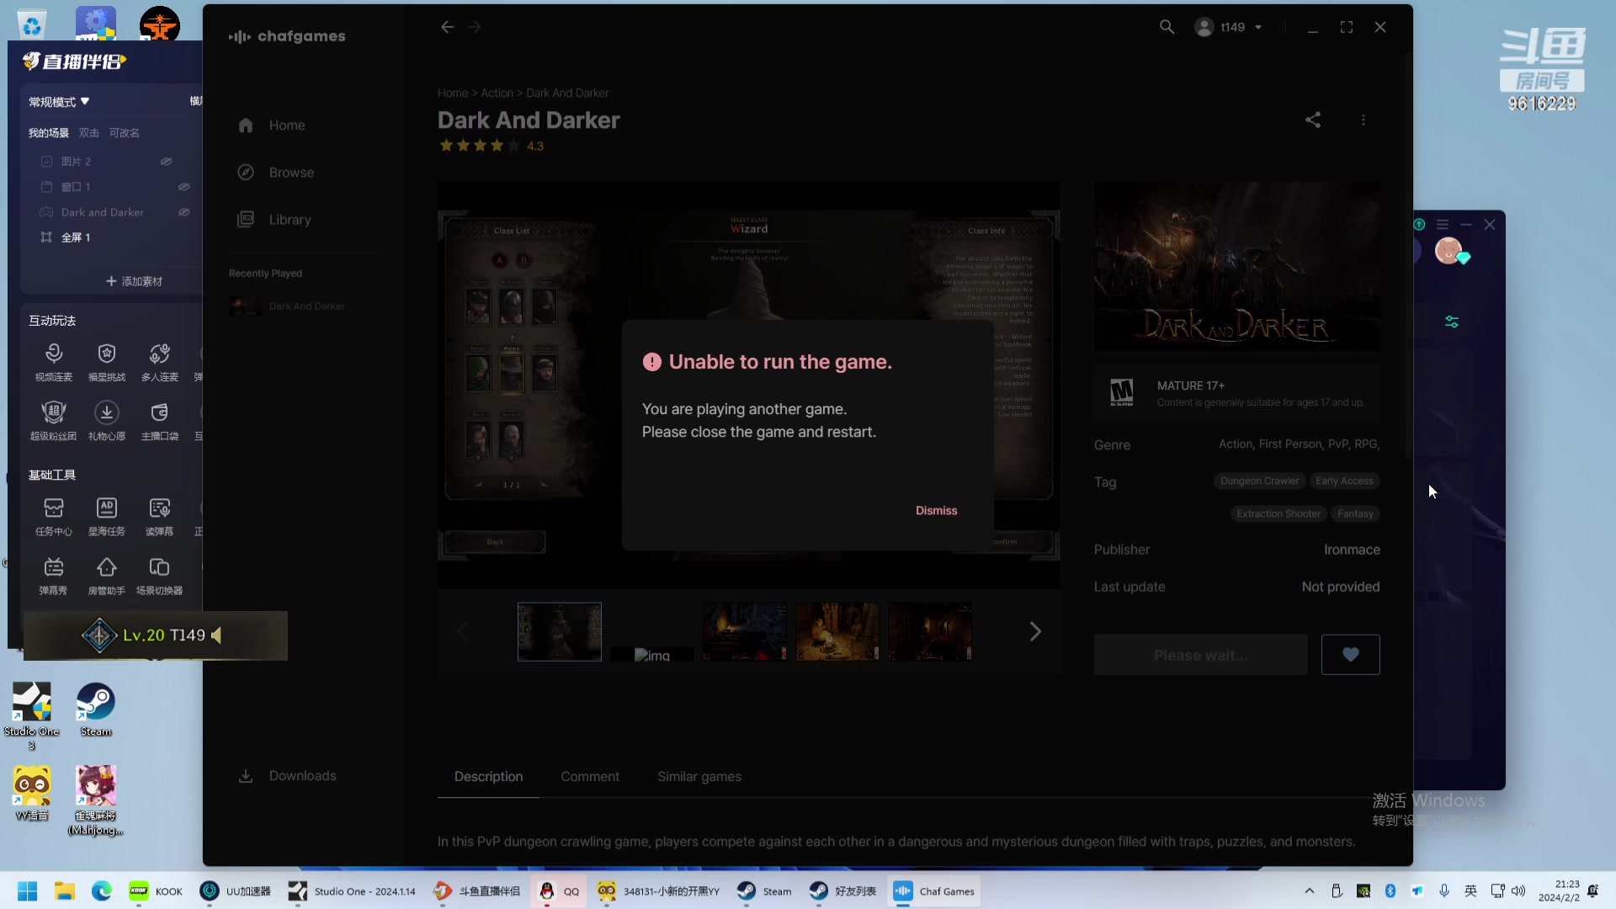1616x909 pixels.
Task: Toggle visibility of 图片 2 source
Action: coord(167,162)
